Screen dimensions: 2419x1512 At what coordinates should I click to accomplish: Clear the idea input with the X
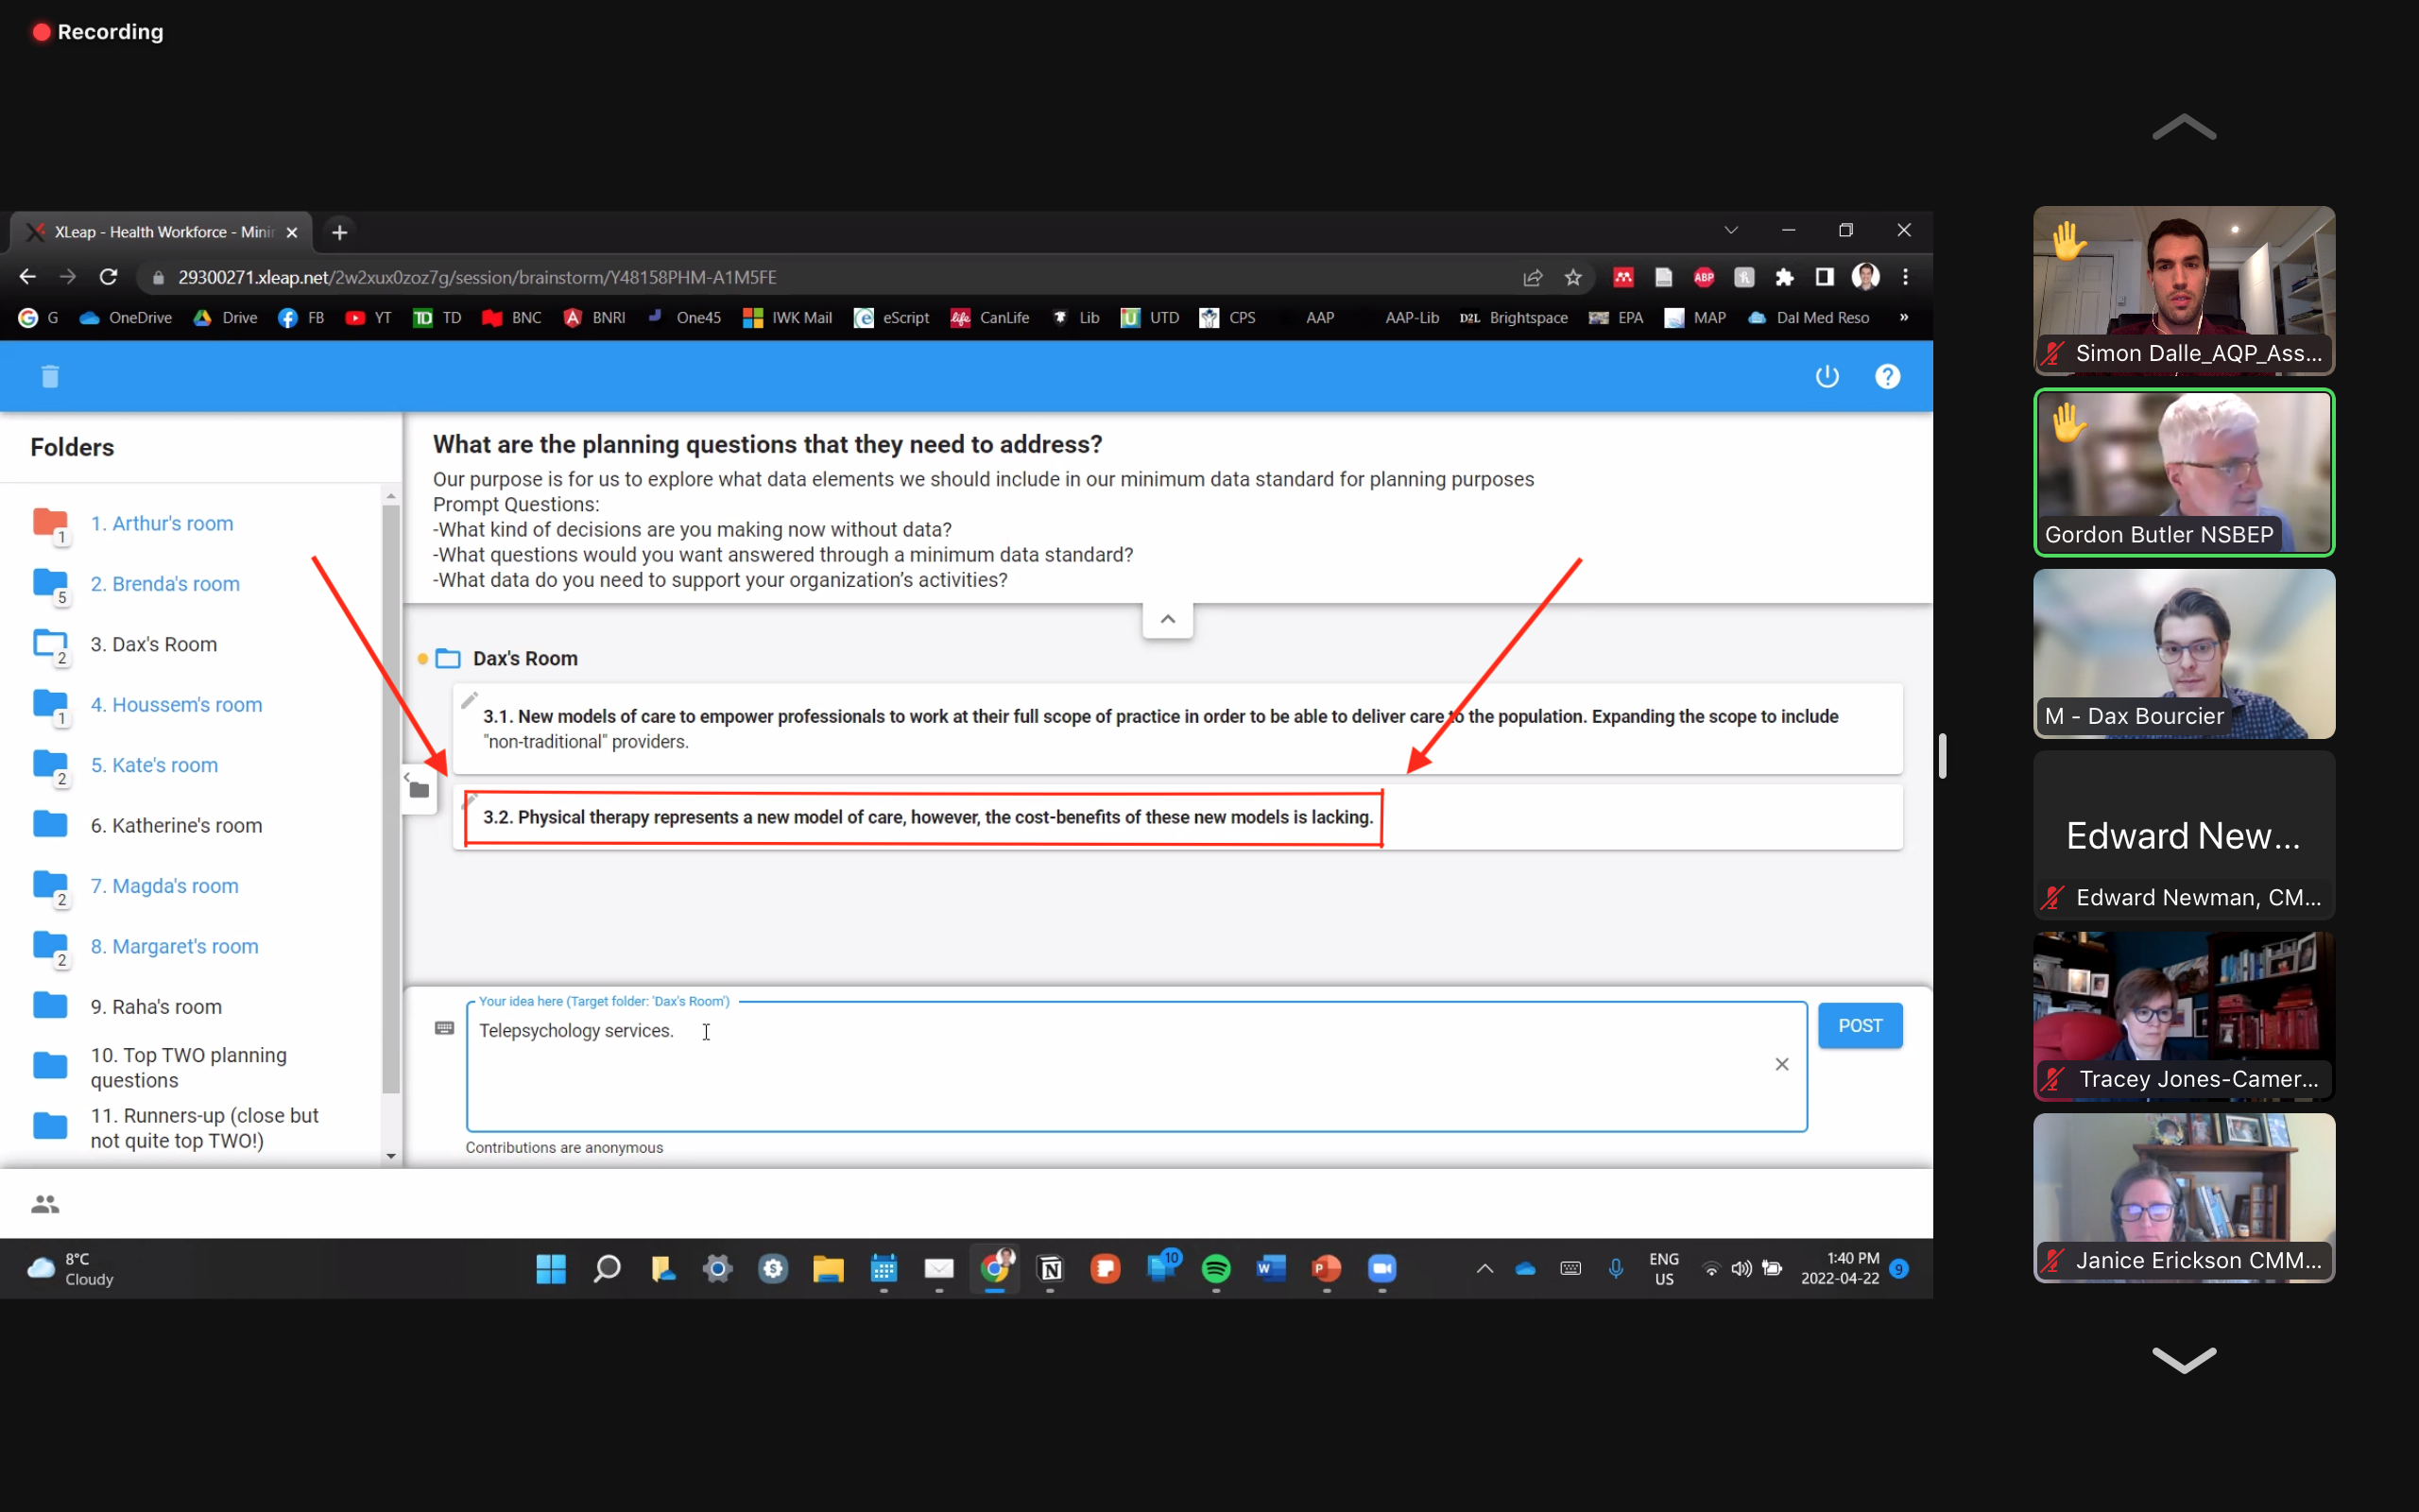[x=1781, y=1064]
